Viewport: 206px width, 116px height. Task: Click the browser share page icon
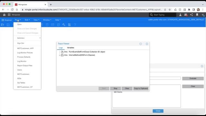tap(165, 10)
